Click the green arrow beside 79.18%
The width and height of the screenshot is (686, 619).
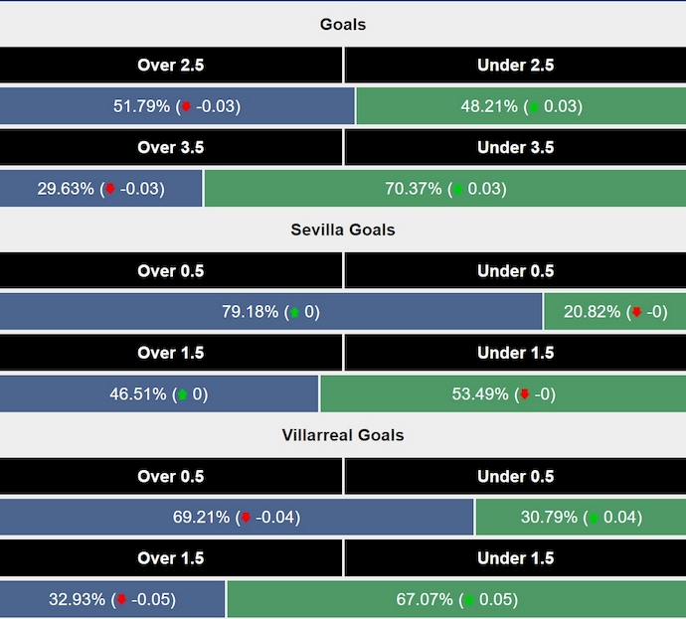point(293,312)
